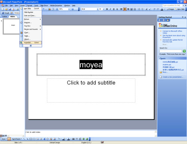
Task: Select the Rectangle drawing tool
Action: click(31, 139)
